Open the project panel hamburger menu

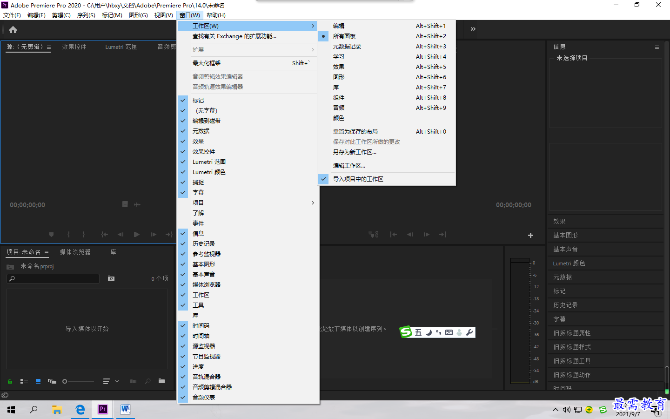[47, 252]
